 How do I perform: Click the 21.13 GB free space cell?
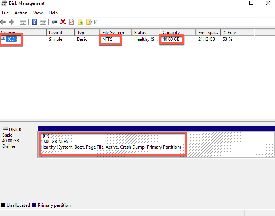pos(206,39)
